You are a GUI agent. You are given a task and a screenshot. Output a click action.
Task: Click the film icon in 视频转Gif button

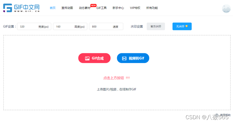pos(124,58)
